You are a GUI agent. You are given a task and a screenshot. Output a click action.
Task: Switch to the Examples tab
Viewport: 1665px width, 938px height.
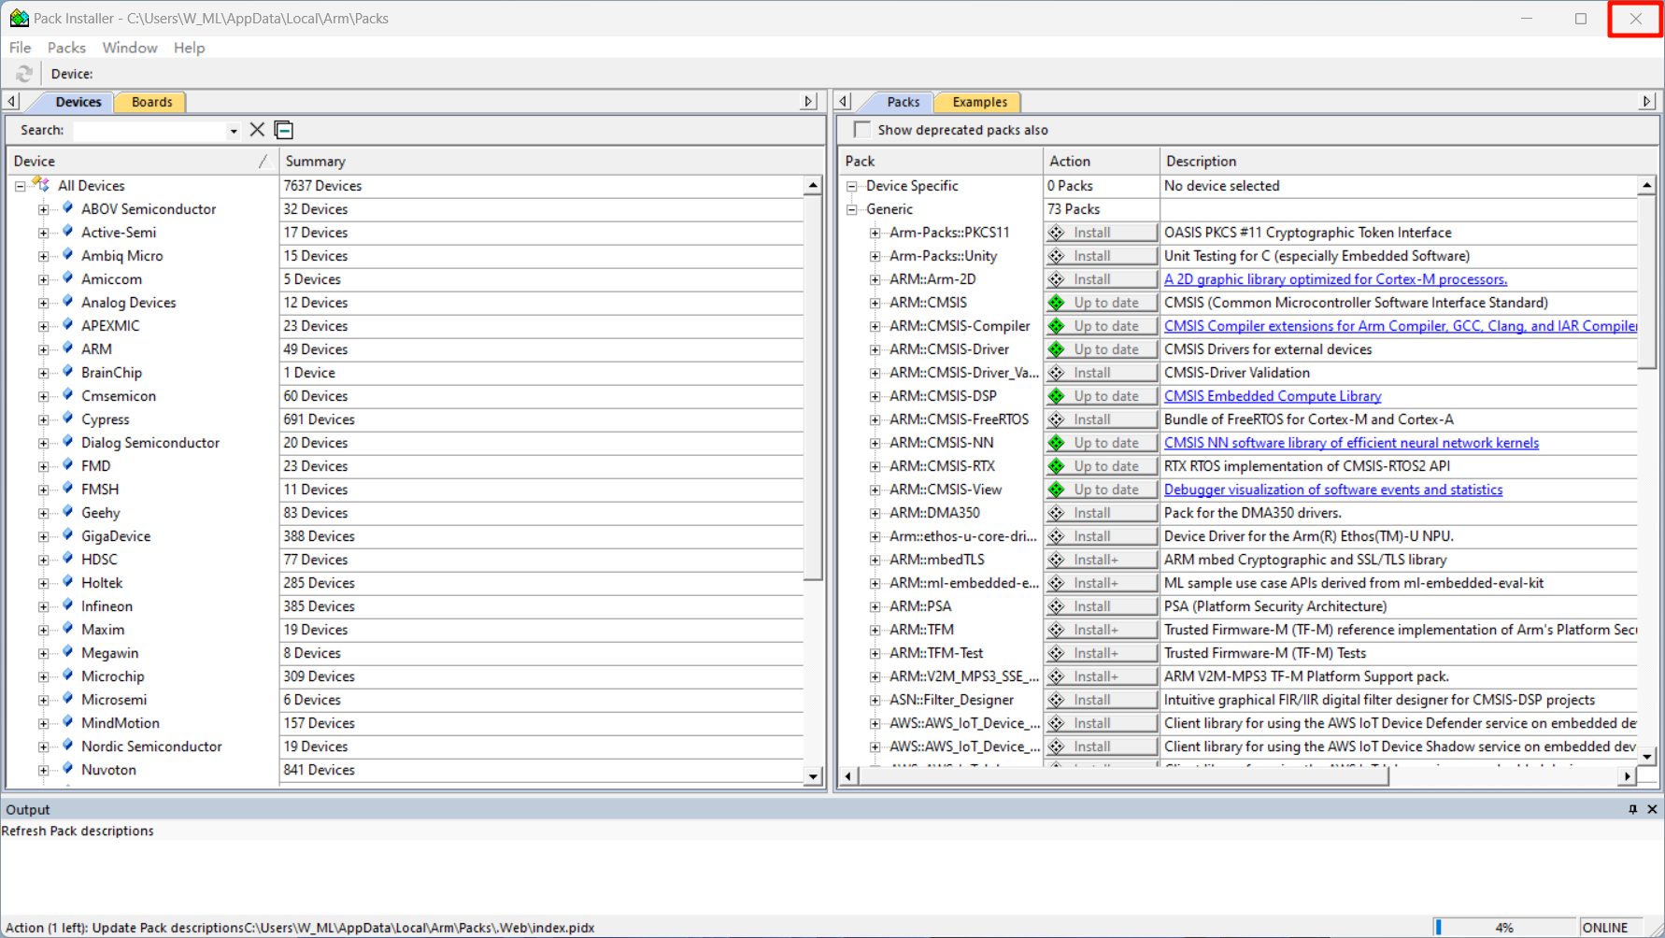pos(979,102)
